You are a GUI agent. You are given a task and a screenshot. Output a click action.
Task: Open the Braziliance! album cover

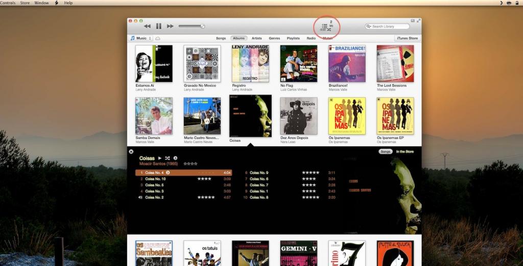click(347, 64)
